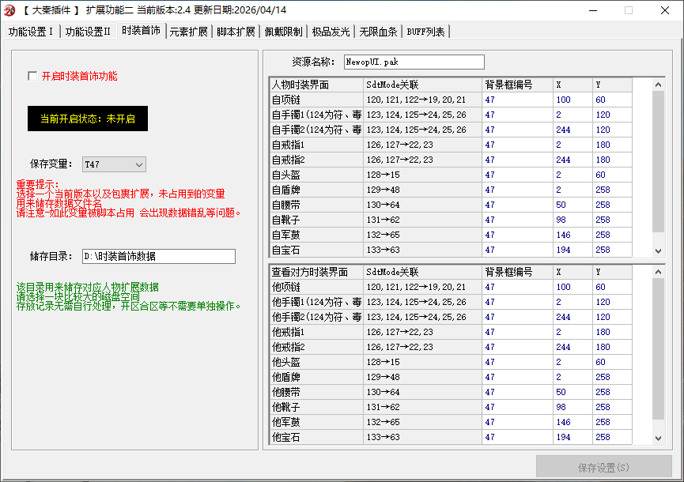
Task: Switch to the 无限血条 tab
Action: point(378,32)
